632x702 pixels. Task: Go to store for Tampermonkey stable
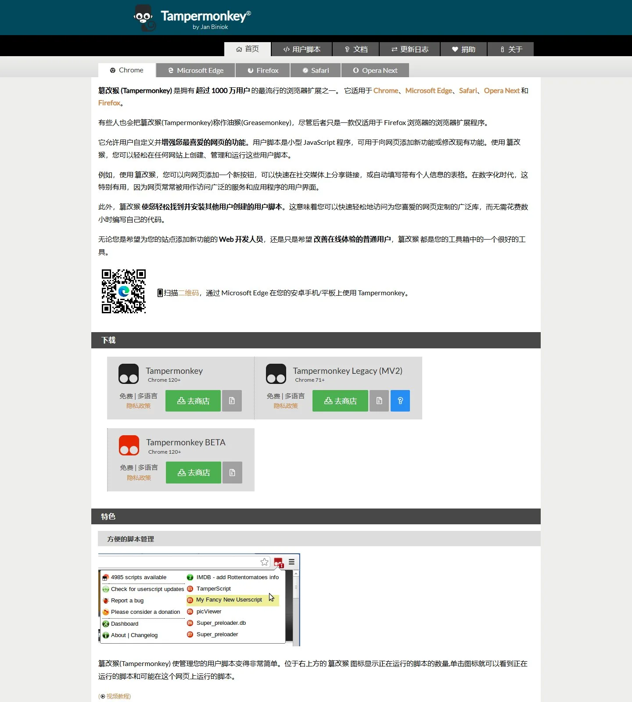193,401
